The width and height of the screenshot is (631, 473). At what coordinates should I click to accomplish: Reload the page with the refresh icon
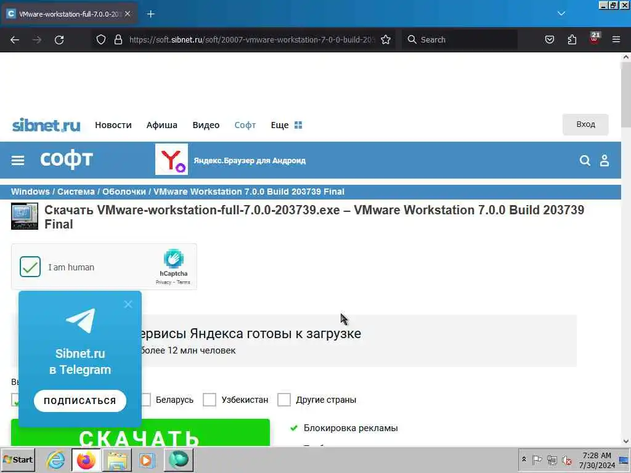(x=59, y=39)
